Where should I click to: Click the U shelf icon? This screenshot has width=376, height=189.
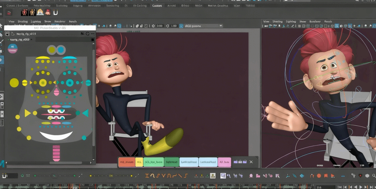56,12
